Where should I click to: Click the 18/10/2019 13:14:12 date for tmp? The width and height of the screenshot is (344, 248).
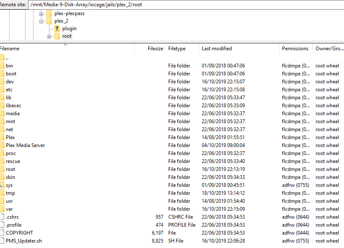(x=223, y=193)
